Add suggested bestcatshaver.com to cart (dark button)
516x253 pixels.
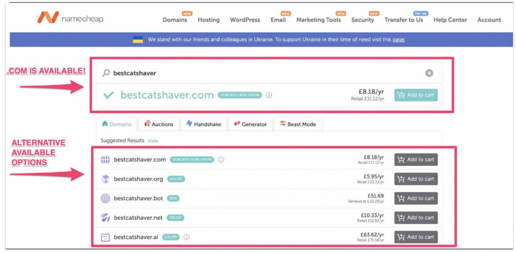pos(416,159)
